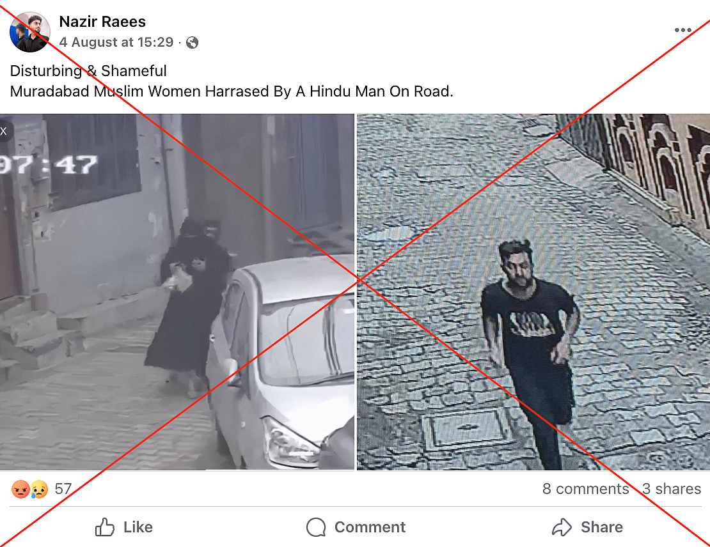Show the 8 comments
Screen dimensions: 710x547
tap(585, 489)
